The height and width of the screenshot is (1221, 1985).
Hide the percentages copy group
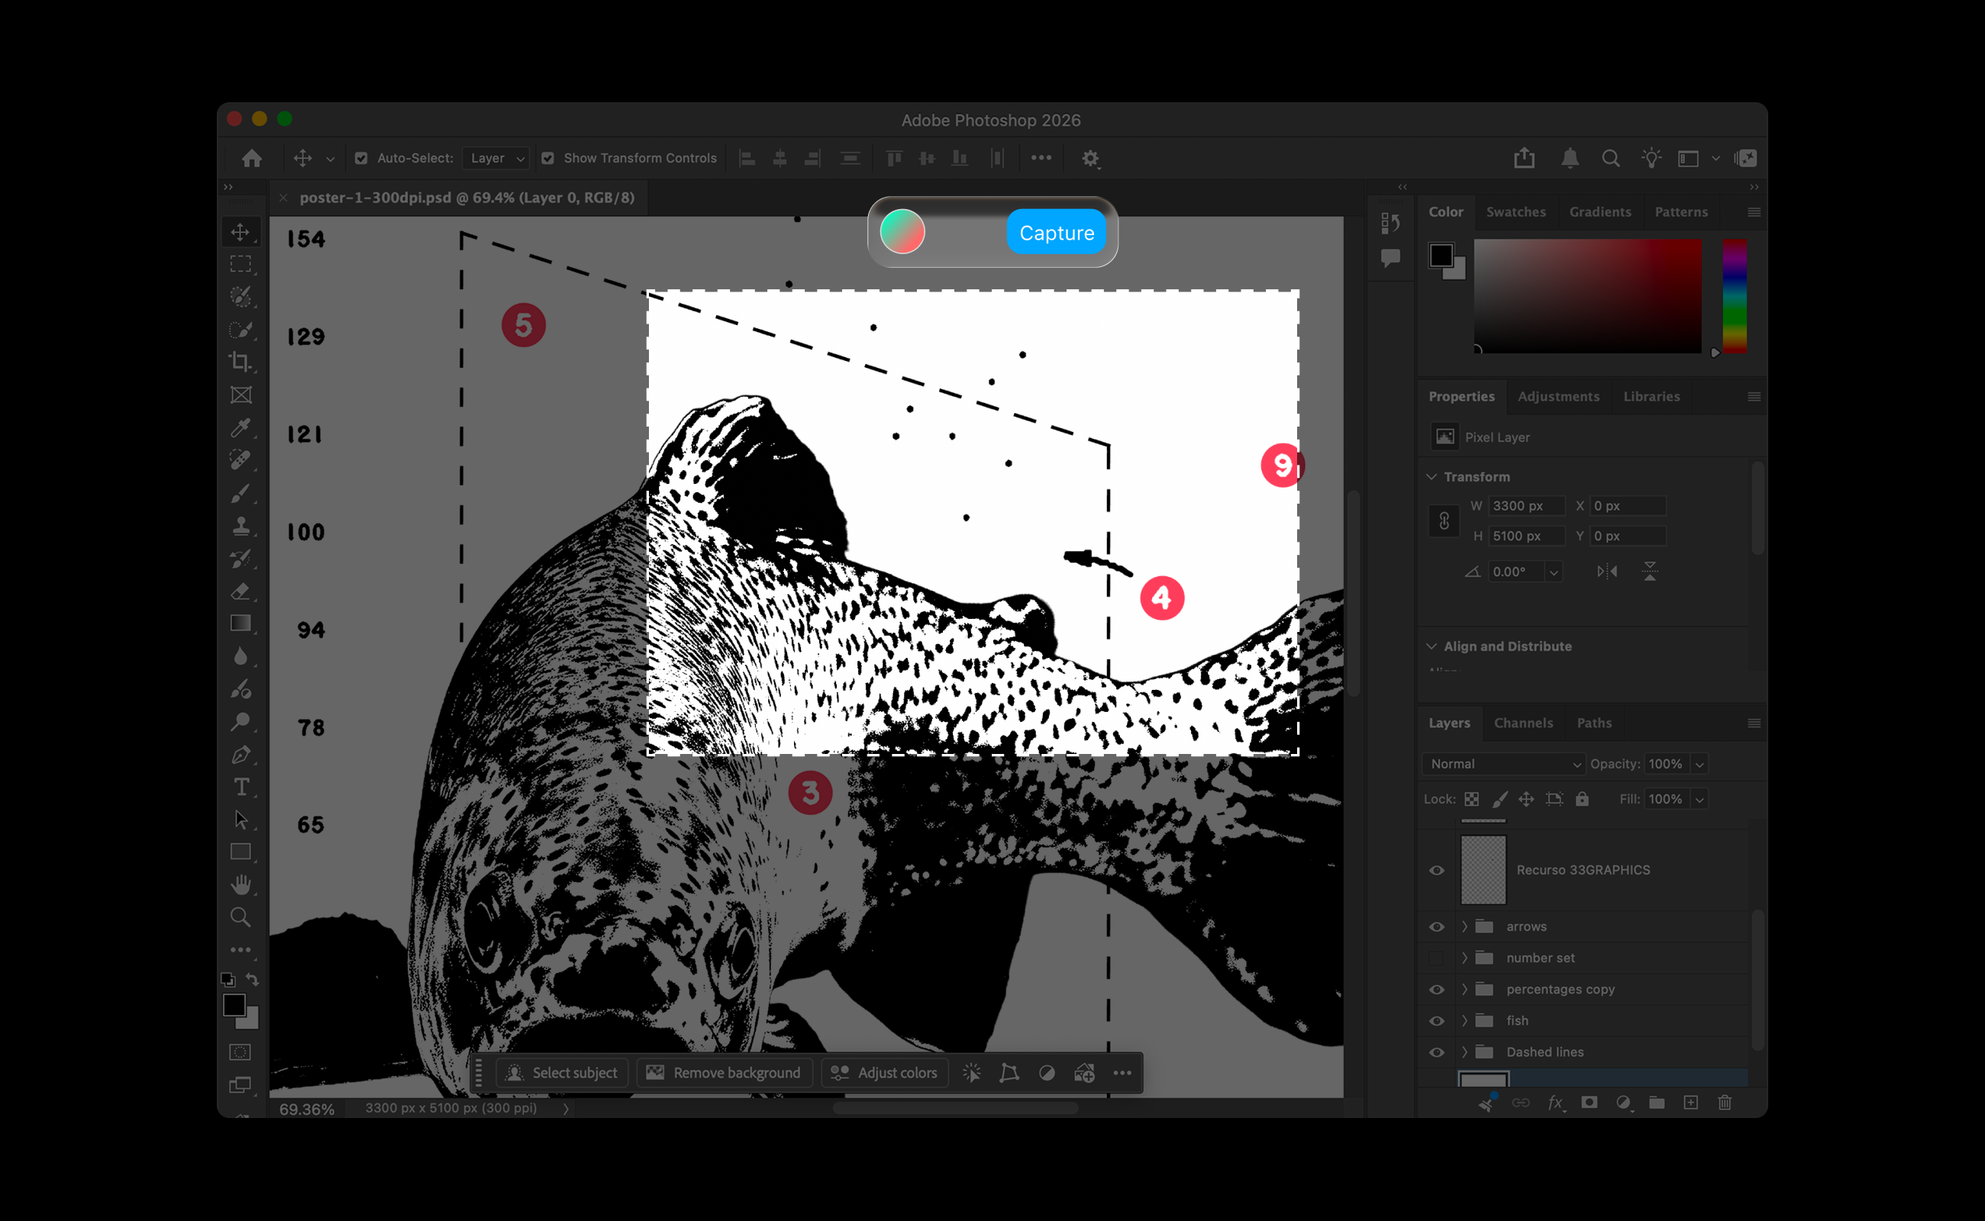point(1435,990)
